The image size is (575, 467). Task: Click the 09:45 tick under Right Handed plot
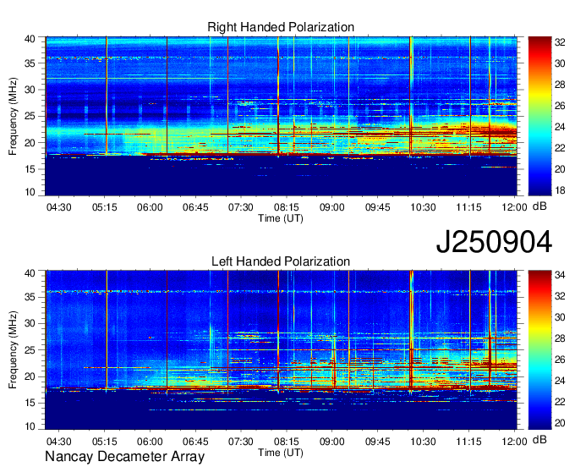[378, 207]
